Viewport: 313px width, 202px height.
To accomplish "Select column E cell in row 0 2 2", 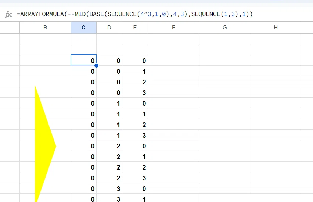I will click(135, 167).
